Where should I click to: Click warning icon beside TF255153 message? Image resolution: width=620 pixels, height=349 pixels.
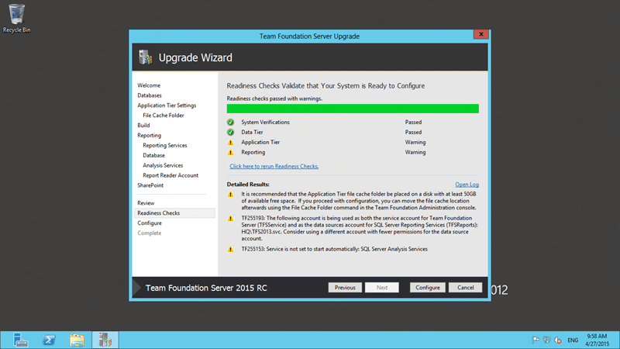(230, 249)
